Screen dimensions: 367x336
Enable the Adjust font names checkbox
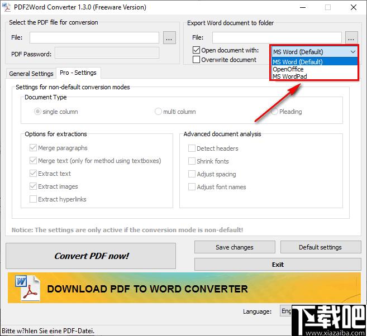pyautogui.click(x=192, y=187)
